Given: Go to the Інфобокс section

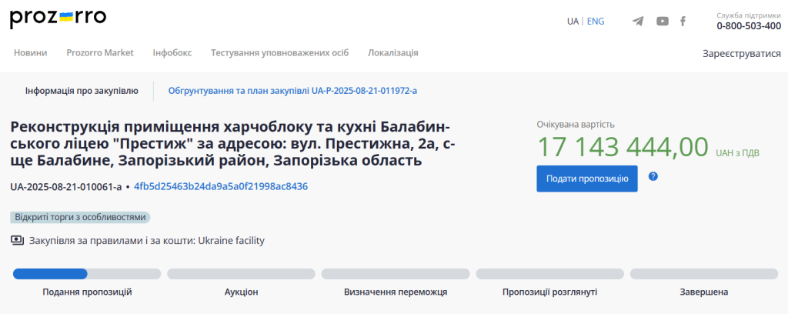Looking at the screenshot, I should [x=172, y=53].
